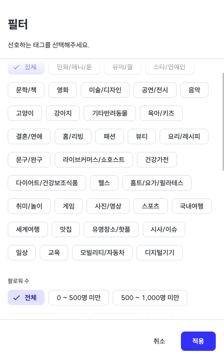Select the 모빌리티/자동차 tag
Screen dimensions: 224x362
(x=102, y=253)
